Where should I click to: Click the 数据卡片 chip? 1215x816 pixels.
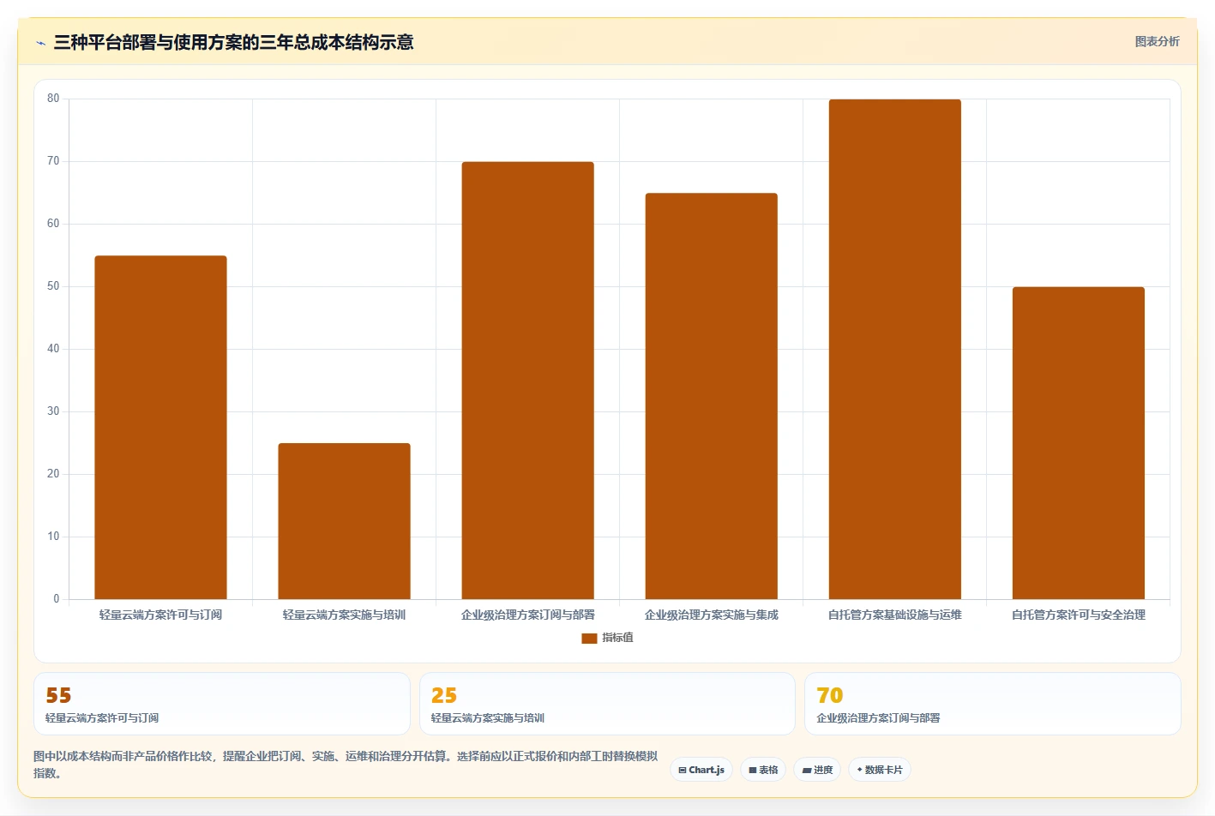(880, 770)
